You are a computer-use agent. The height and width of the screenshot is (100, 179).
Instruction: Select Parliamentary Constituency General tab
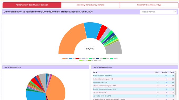[x=32, y=5]
